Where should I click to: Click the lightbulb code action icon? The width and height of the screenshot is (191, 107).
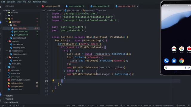pos(53,80)
